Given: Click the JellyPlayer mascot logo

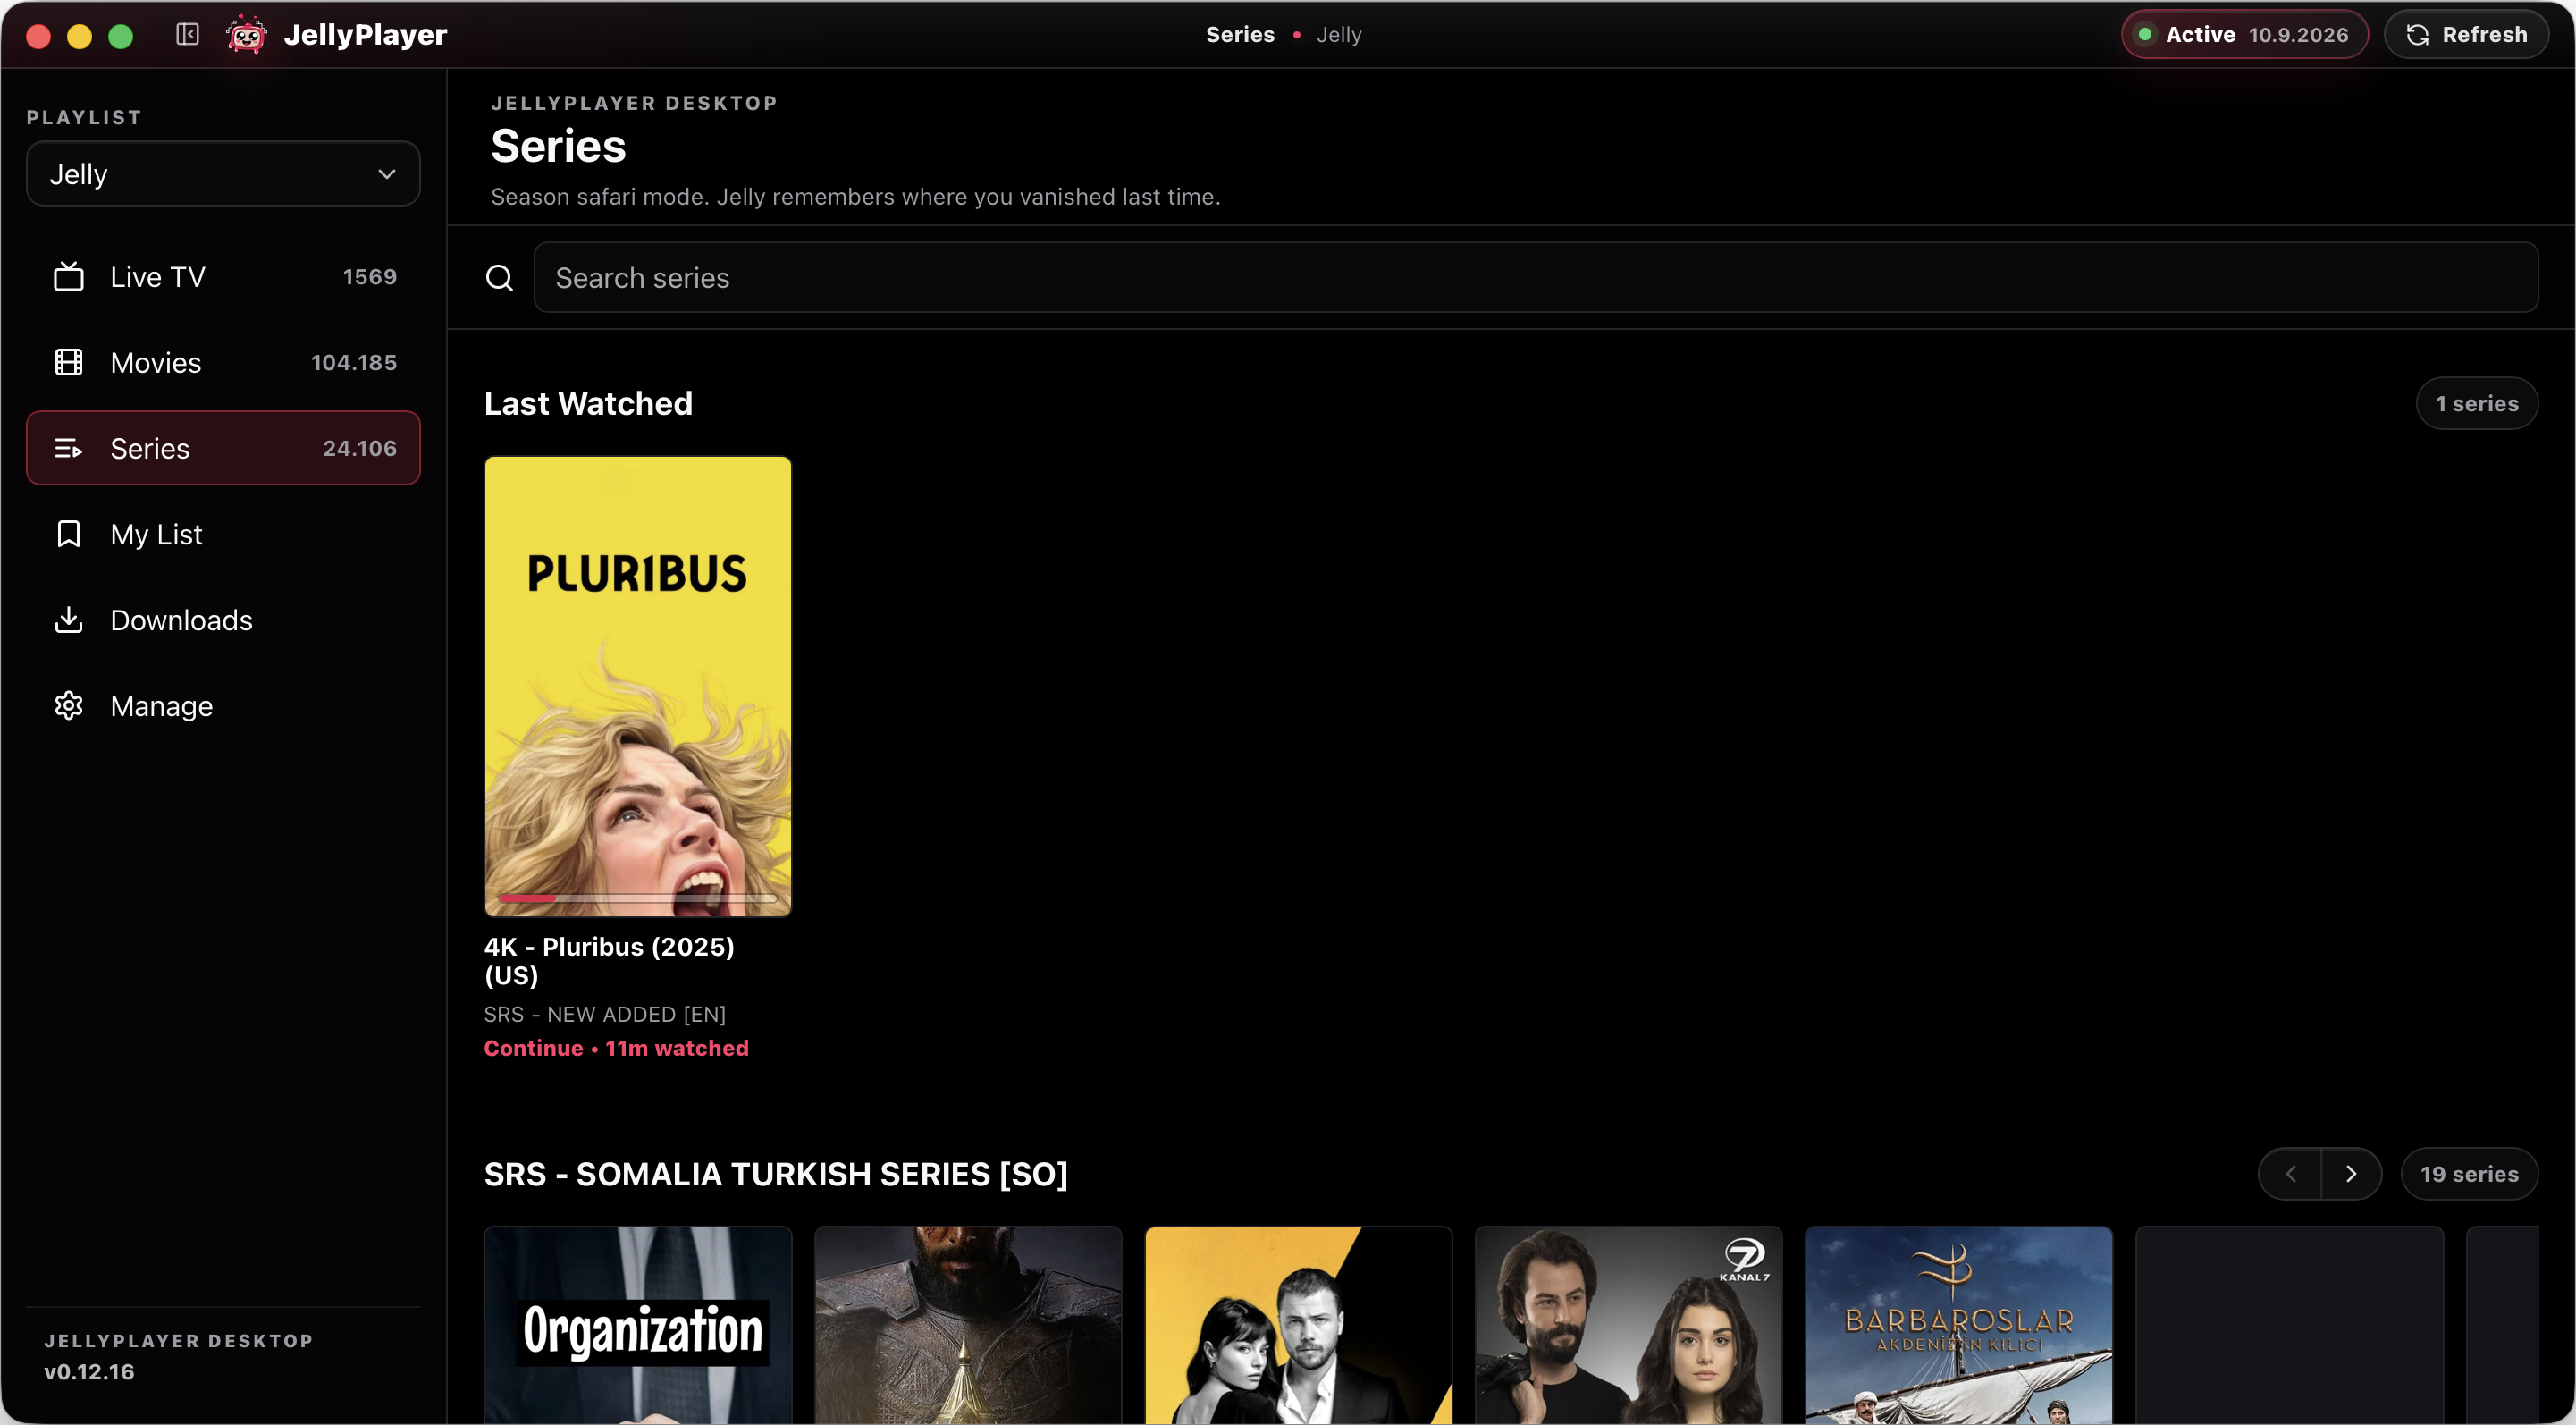Looking at the screenshot, I should [x=246, y=35].
